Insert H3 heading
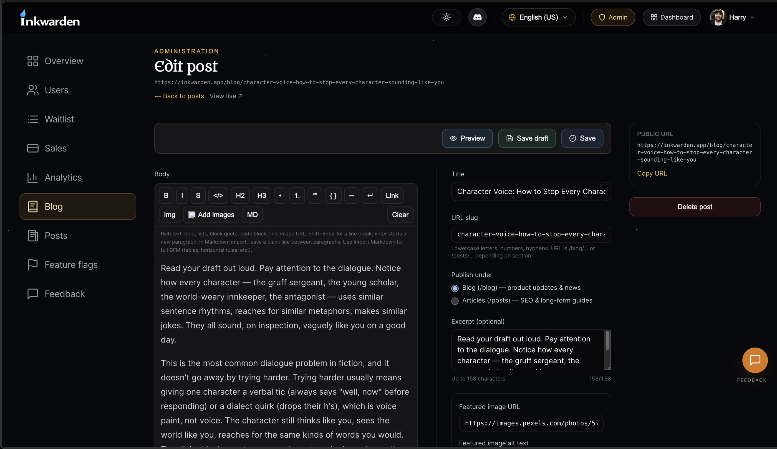Image resolution: width=777 pixels, height=449 pixels. point(262,196)
